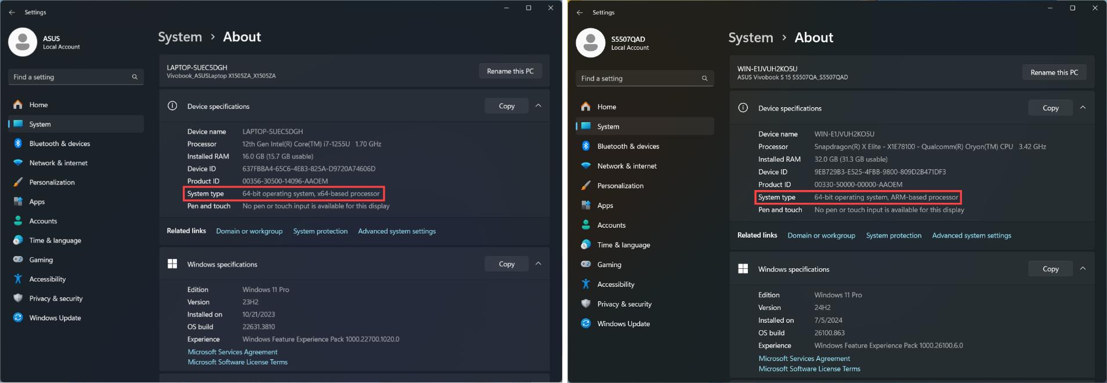Click the Accessibility icon in left window
This screenshot has height=383, width=1107.
[18, 279]
